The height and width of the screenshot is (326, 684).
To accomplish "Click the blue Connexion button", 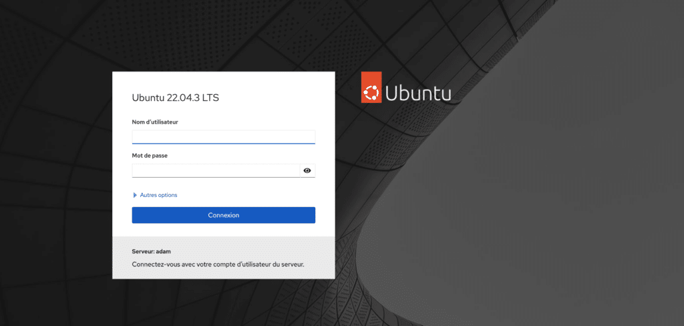I will 223,215.
